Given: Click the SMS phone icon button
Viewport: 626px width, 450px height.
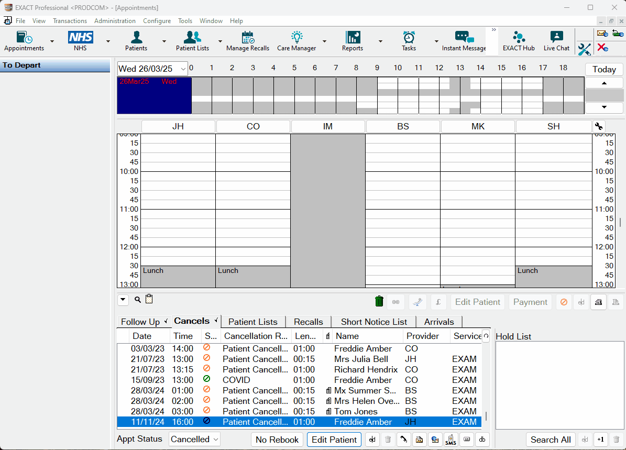Looking at the screenshot, I should point(451,440).
